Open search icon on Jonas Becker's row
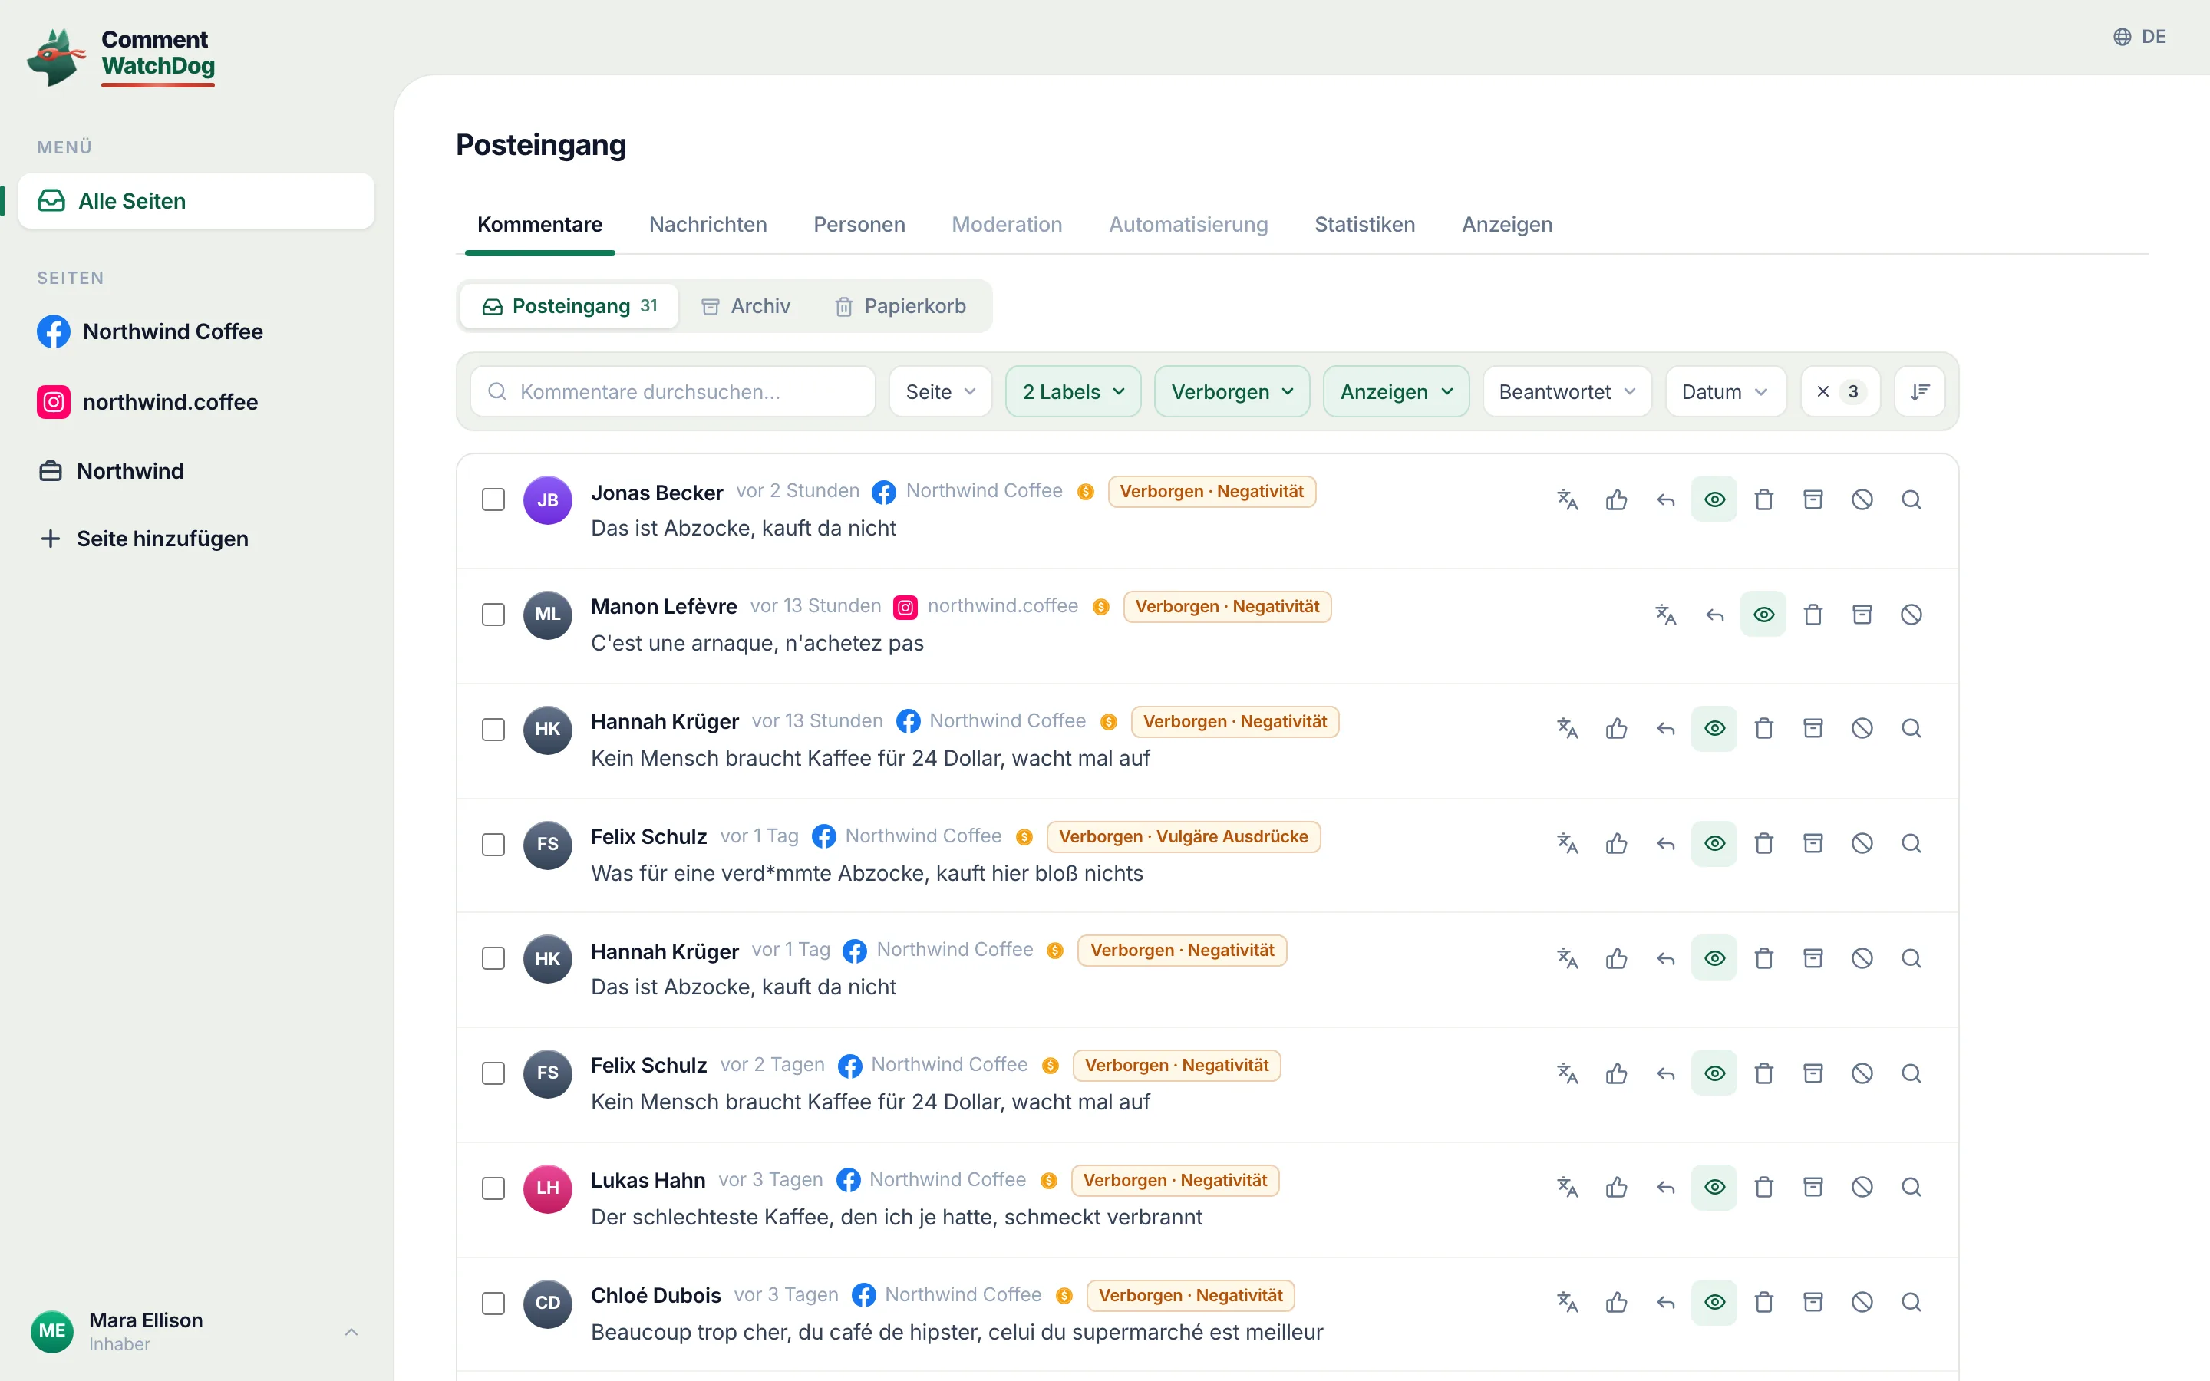This screenshot has width=2210, height=1381. click(x=1911, y=499)
